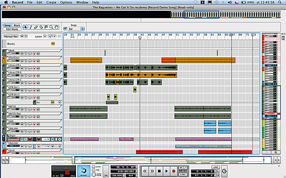
Task: Select the Pencil tool
Action: click(x=31, y=27)
